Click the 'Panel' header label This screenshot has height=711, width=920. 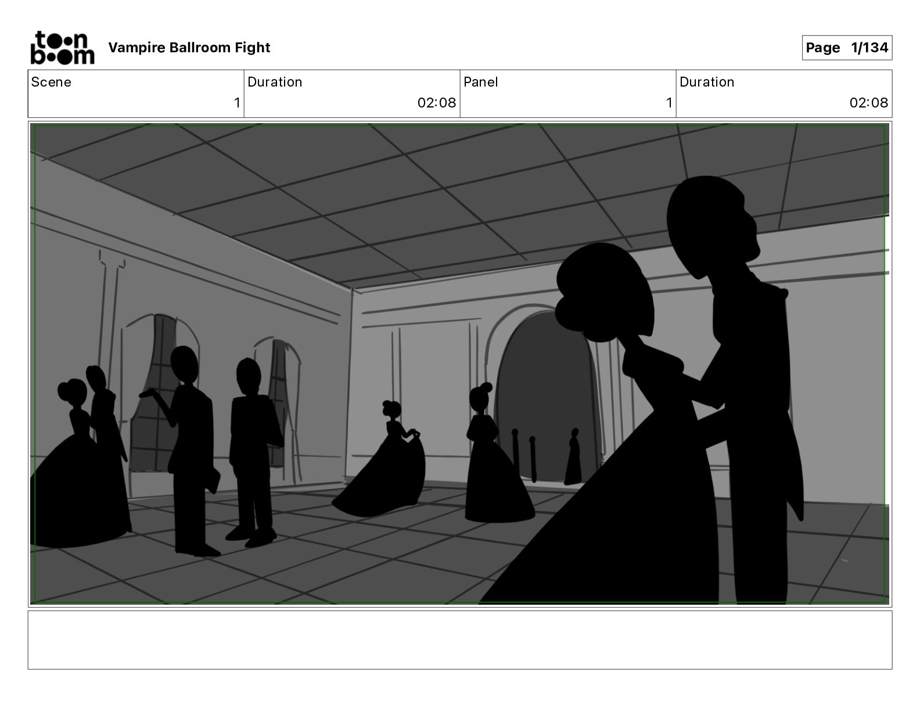tap(481, 82)
